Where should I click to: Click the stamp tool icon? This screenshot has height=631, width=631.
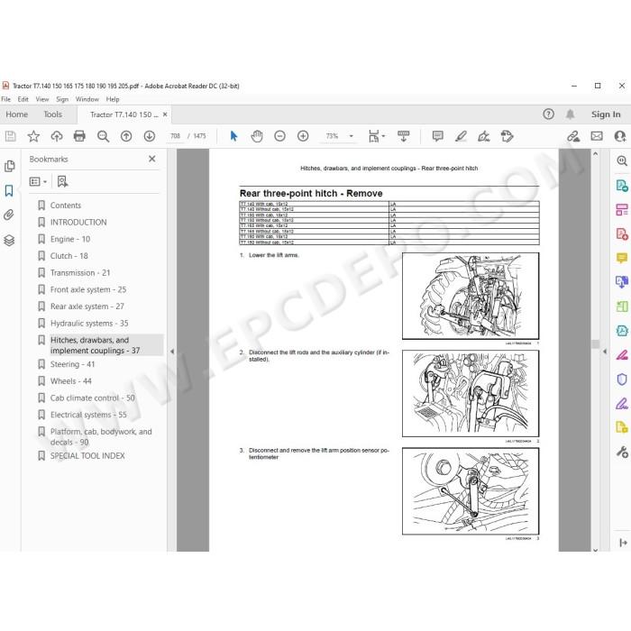point(507,136)
